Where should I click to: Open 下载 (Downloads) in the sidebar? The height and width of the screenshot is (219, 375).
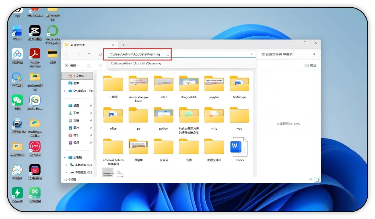click(74, 113)
